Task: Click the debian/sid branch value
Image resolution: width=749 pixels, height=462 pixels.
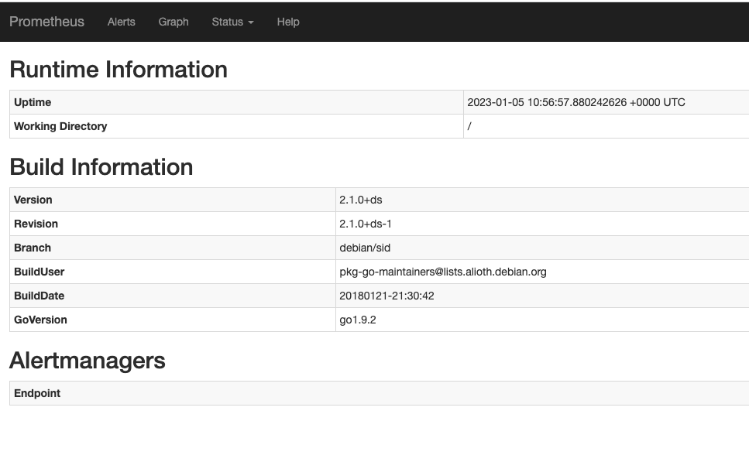Action: [365, 248]
